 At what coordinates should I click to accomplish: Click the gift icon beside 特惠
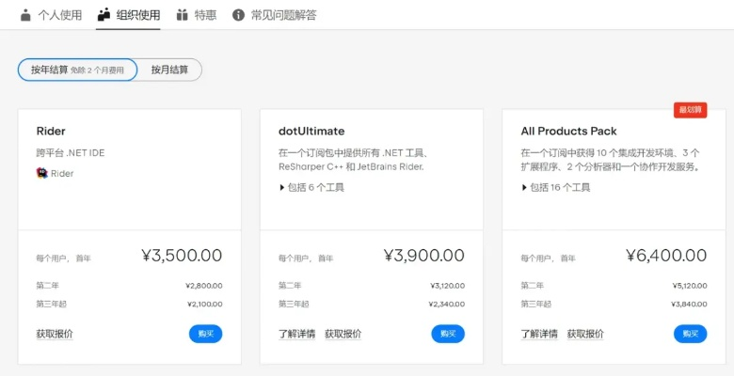pyautogui.click(x=183, y=15)
